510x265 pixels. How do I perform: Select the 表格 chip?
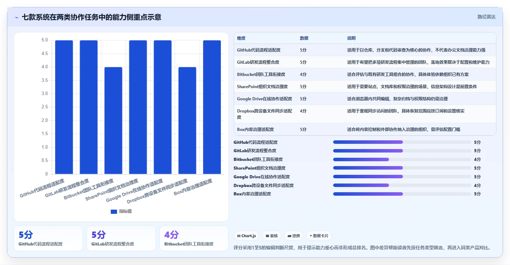[x=271, y=236]
